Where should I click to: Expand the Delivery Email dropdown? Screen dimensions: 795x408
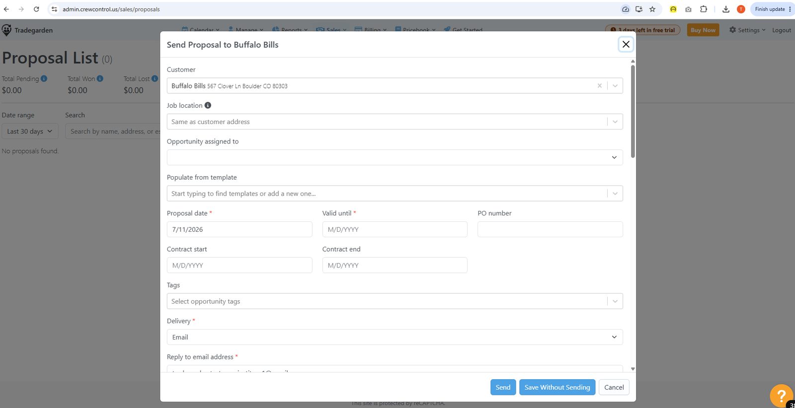pyautogui.click(x=395, y=337)
